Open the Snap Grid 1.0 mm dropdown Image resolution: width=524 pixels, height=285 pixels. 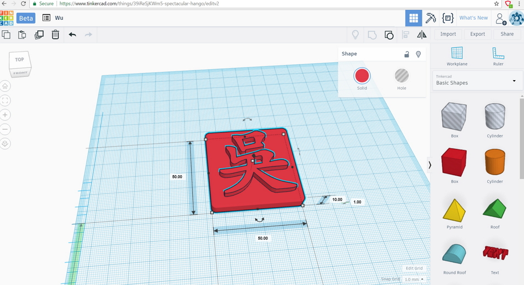(x=414, y=280)
